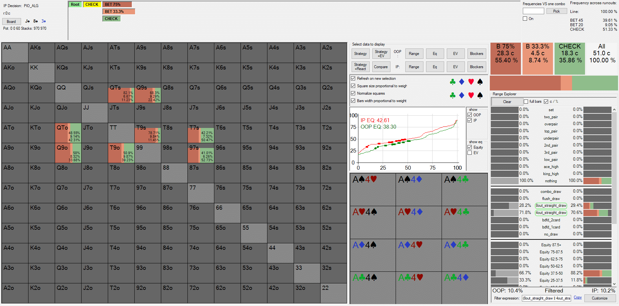Enable the EV checkbox under show eq
The image size is (619, 306).
tap(470, 153)
